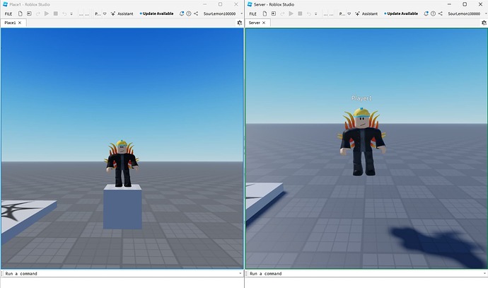Image resolution: width=488 pixels, height=288 pixels.
Task: Minimize the Server window
Action: click(449, 4)
